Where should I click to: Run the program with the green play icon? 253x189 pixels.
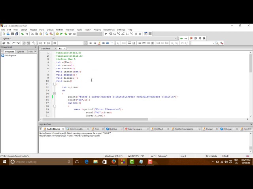[61, 34]
